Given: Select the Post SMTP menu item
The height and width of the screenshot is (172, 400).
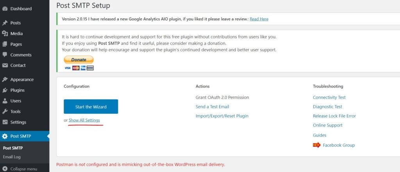Looking at the screenshot, I should (20, 136).
